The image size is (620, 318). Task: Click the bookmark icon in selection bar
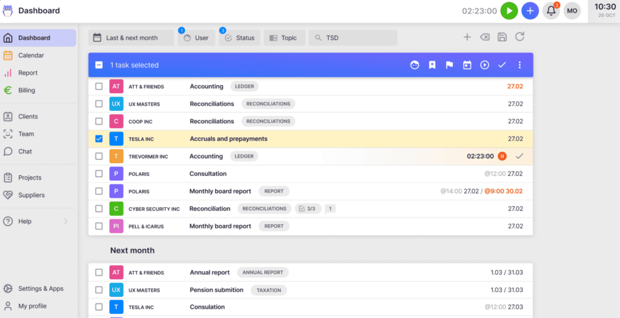click(x=432, y=65)
